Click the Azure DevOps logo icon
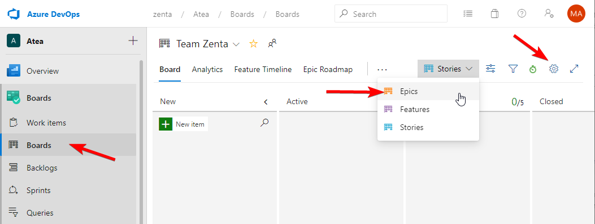 coord(14,15)
